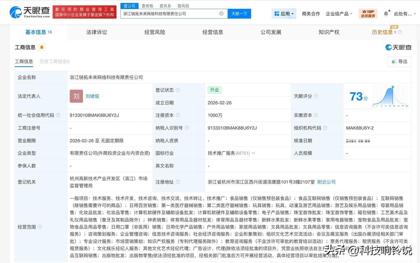The width and height of the screenshot is (420, 263).
Task: Clear the search box with the X icon
Action: pos(221,13)
